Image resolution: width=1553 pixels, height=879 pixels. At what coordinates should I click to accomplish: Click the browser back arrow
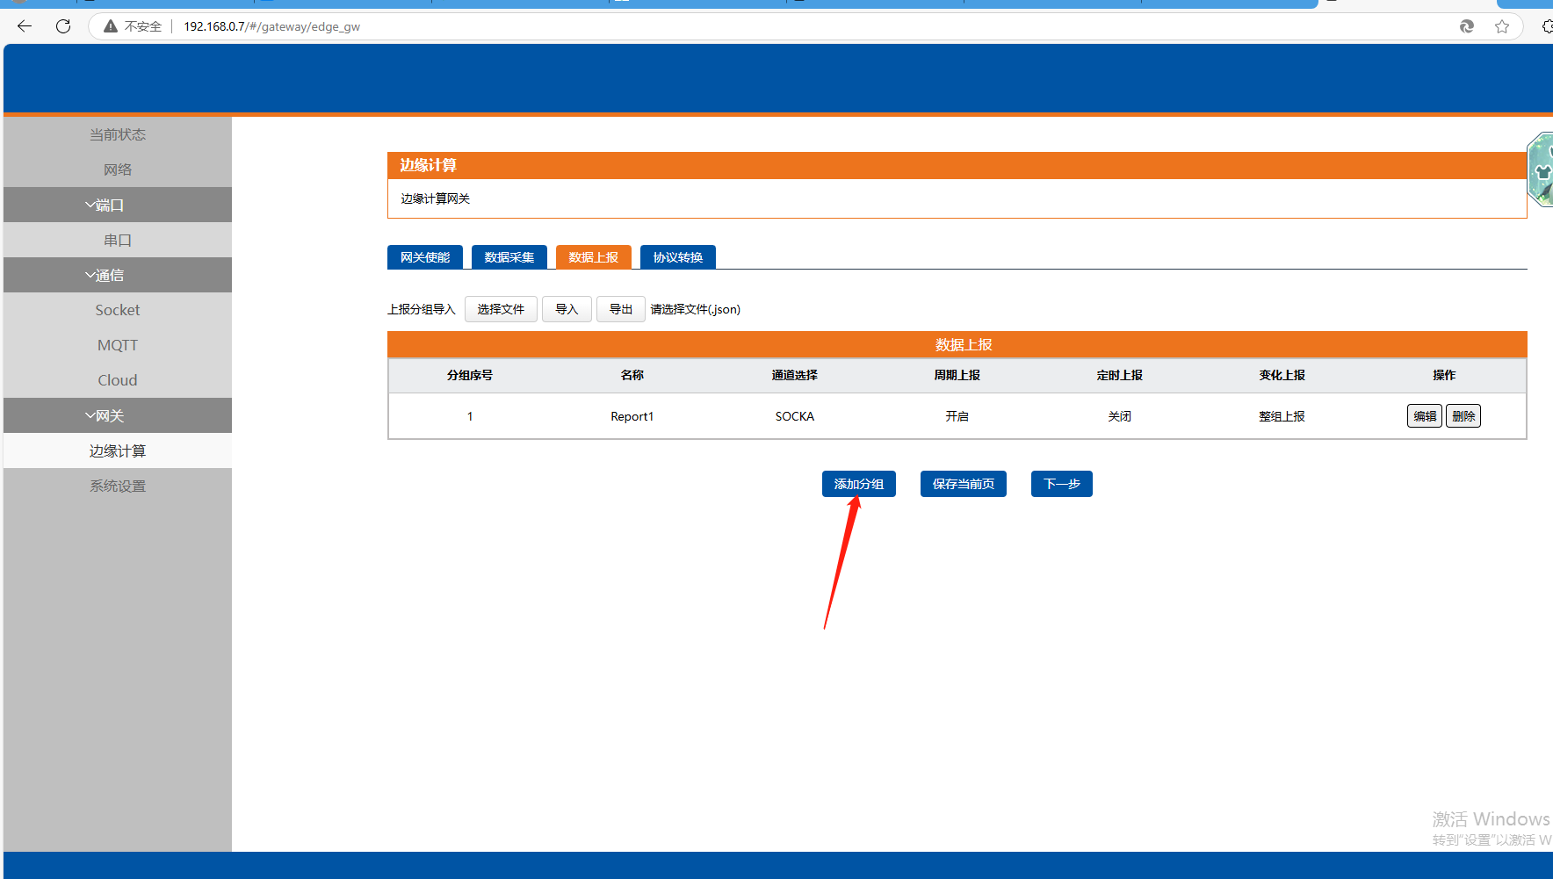pos(25,26)
